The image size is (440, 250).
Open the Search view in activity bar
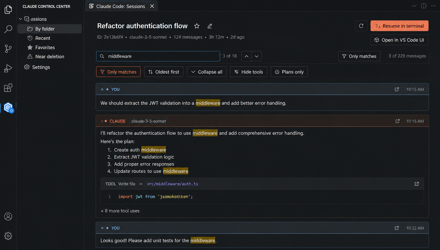[8, 29]
